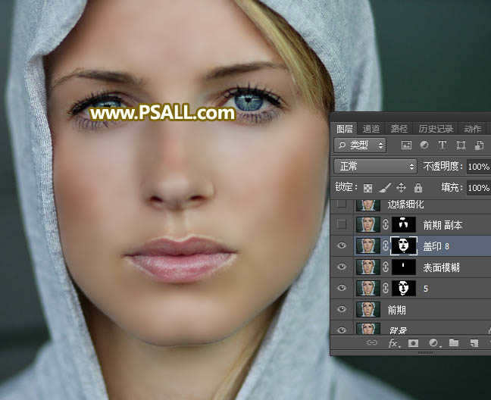Click the adjustment layer filter icon
Screen dimensions: 491x400
[x=424, y=145]
